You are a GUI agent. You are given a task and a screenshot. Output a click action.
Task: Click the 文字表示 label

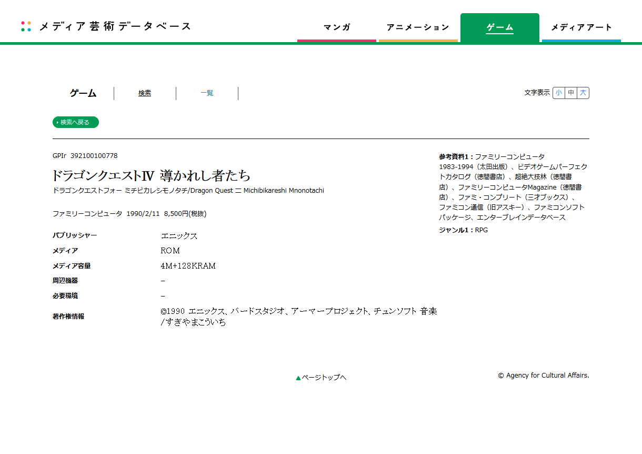click(x=537, y=93)
